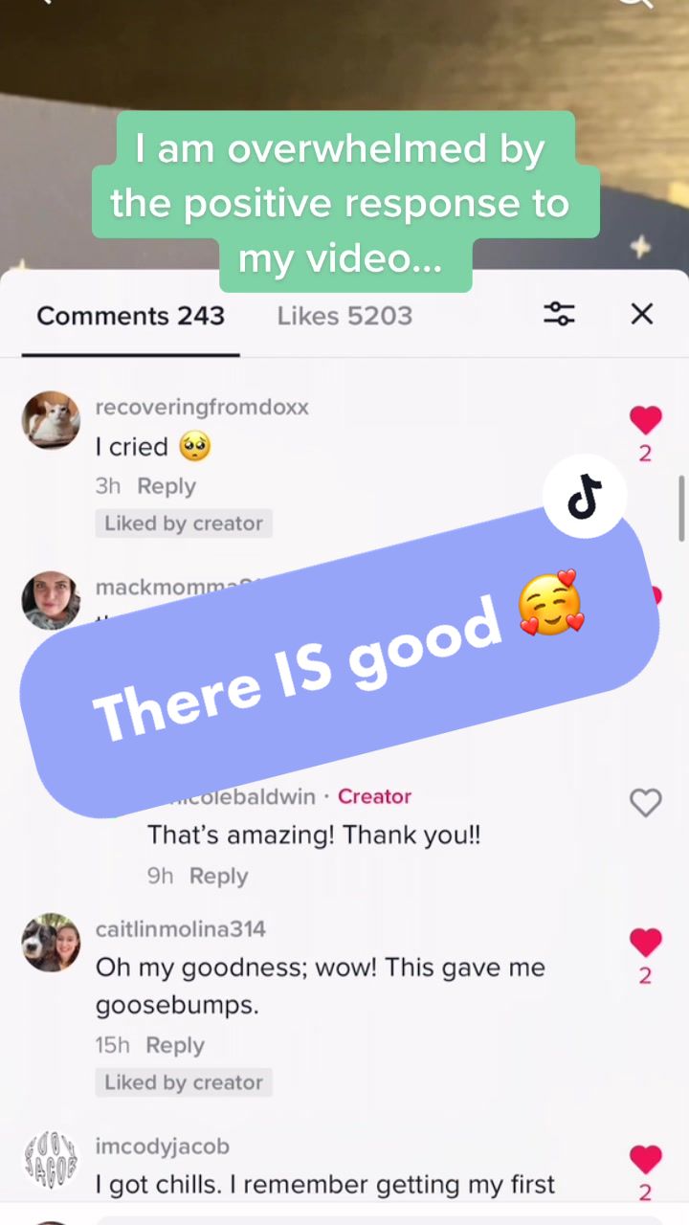The image size is (689, 1225).
Task: Open mackmomma's profile picture
Action: pyautogui.click(x=51, y=601)
